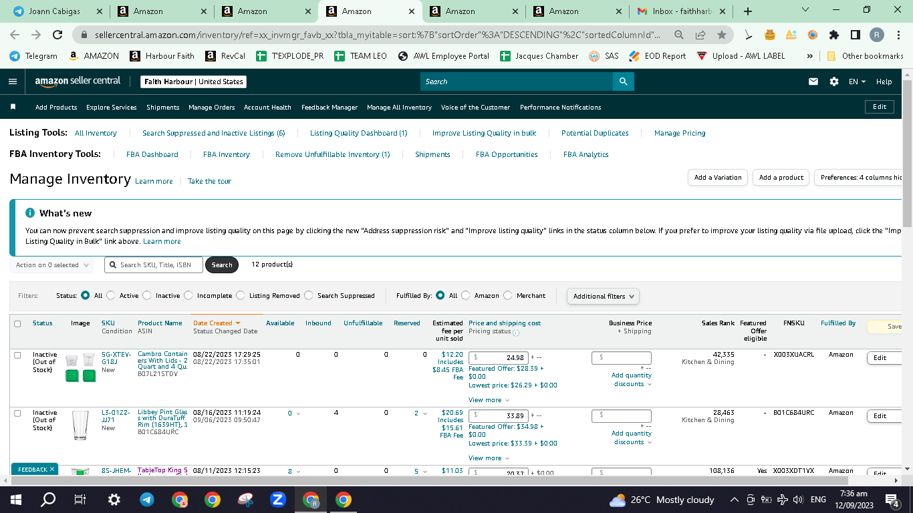This screenshot has height=513, width=913.
Task: Open Manage All Inventory nav item
Action: [399, 107]
